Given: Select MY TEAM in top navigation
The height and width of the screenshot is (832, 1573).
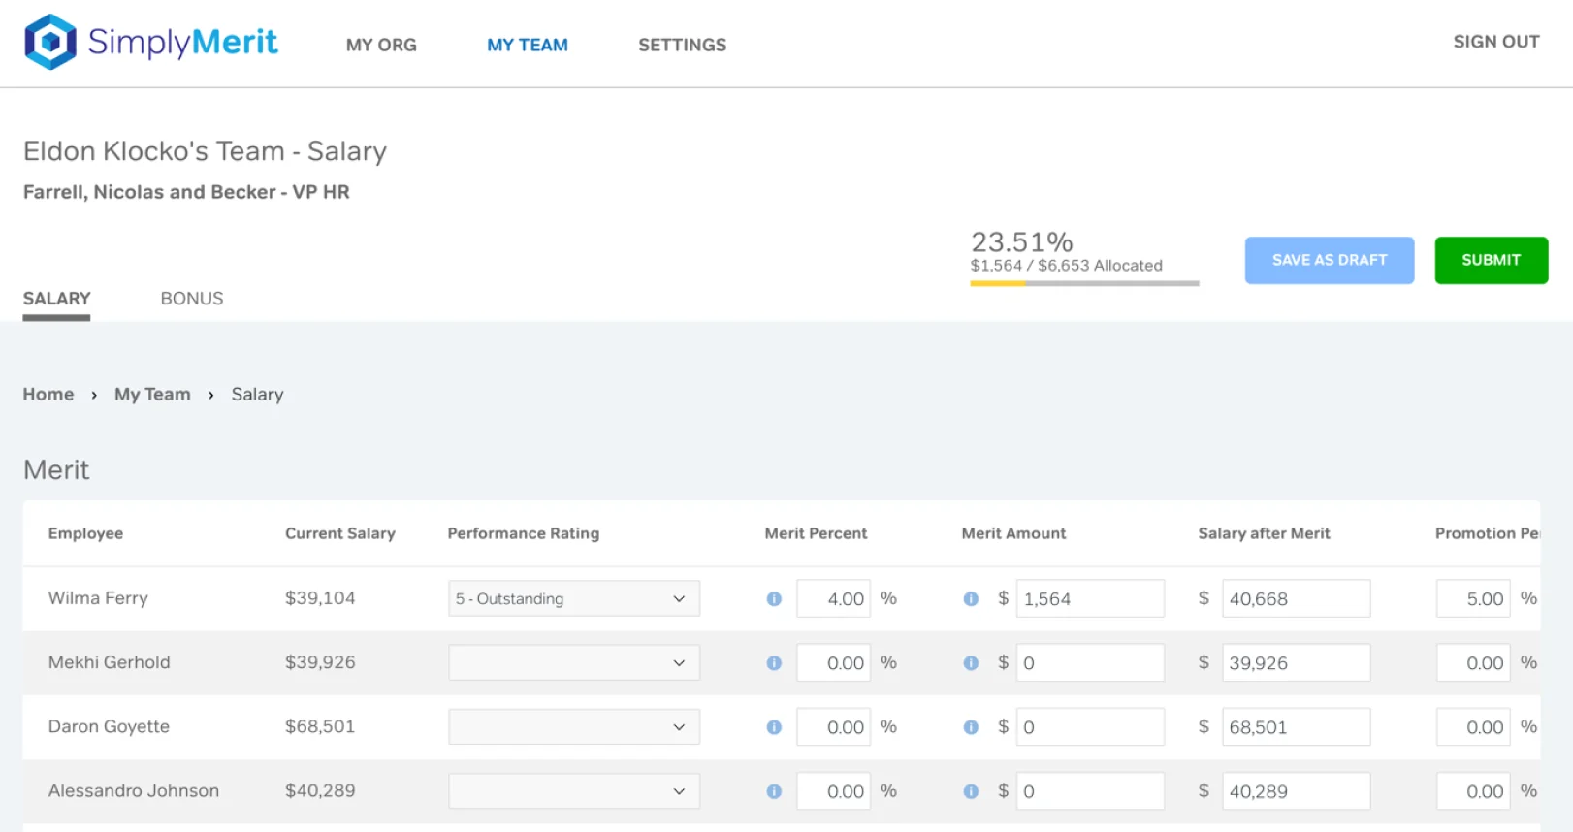Looking at the screenshot, I should pyautogui.click(x=528, y=45).
